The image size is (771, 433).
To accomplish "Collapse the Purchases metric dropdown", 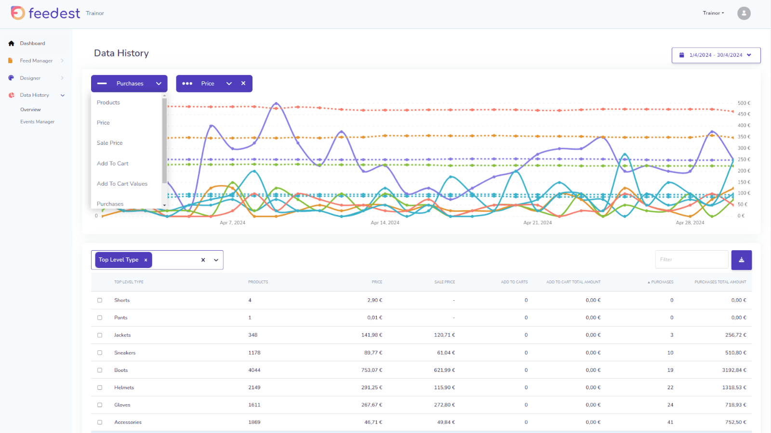I will click(x=159, y=84).
